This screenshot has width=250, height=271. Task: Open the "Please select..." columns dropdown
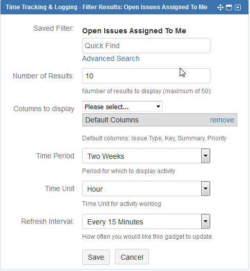[x=123, y=107]
